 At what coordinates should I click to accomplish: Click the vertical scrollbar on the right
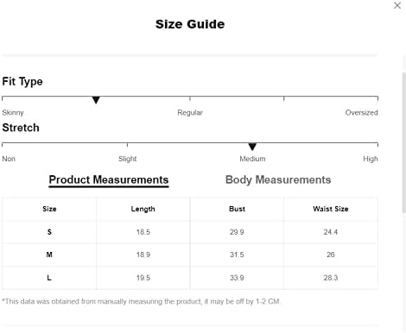tap(403, 143)
